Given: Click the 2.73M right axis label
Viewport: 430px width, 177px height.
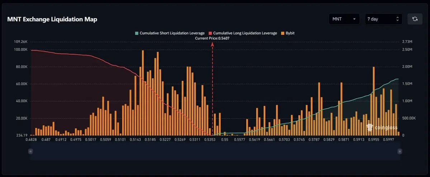Looking at the screenshot, I should click(x=407, y=42).
